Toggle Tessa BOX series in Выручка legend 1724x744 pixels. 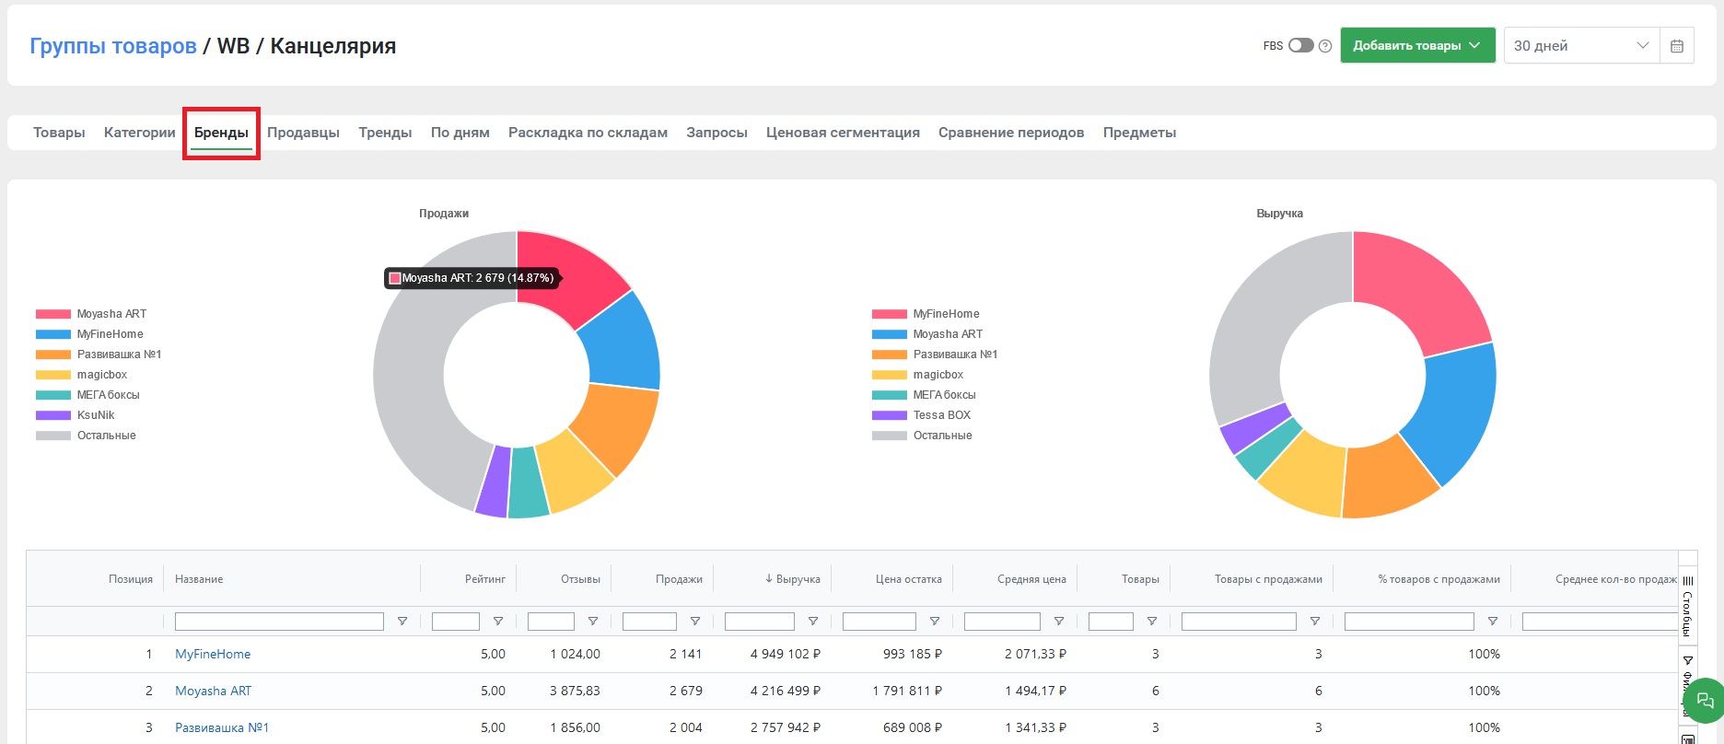(922, 415)
